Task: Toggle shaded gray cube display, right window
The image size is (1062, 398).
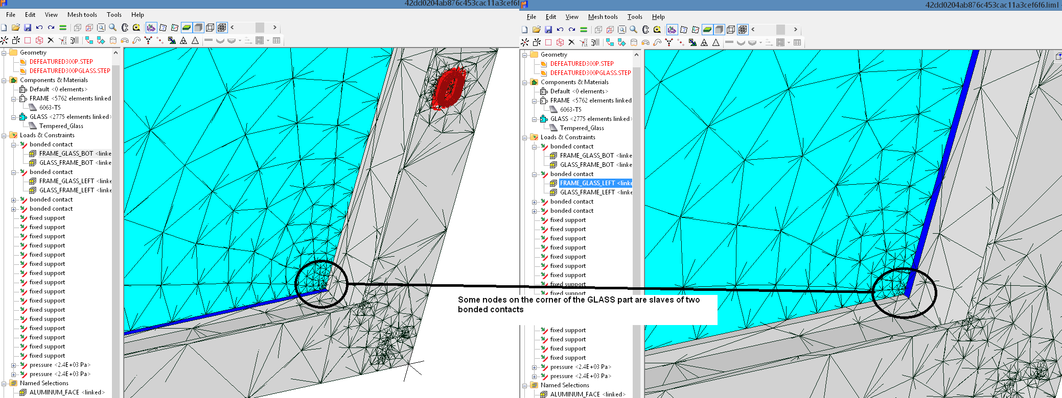Action: tap(719, 30)
